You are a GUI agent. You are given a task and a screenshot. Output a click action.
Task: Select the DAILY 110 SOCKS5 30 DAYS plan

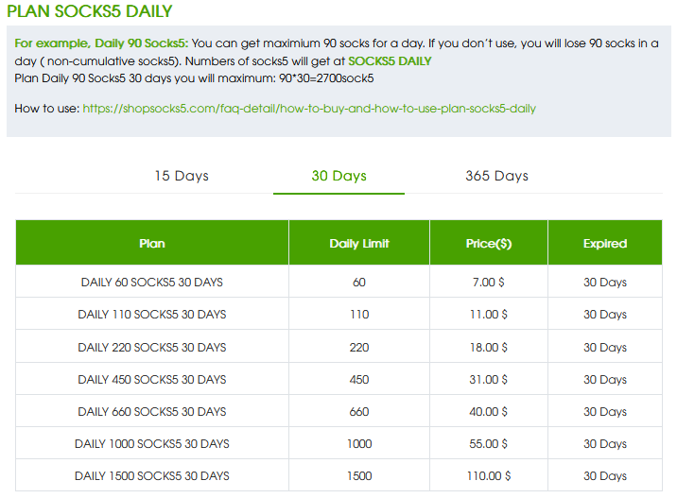pyautogui.click(x=152, y=315)
